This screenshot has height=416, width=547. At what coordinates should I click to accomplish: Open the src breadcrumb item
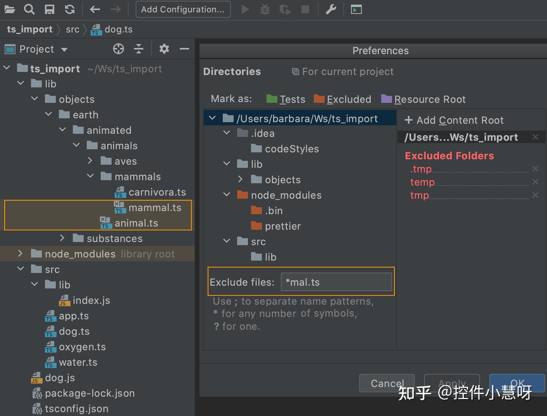pyautogui.click(x=72, y=29)
